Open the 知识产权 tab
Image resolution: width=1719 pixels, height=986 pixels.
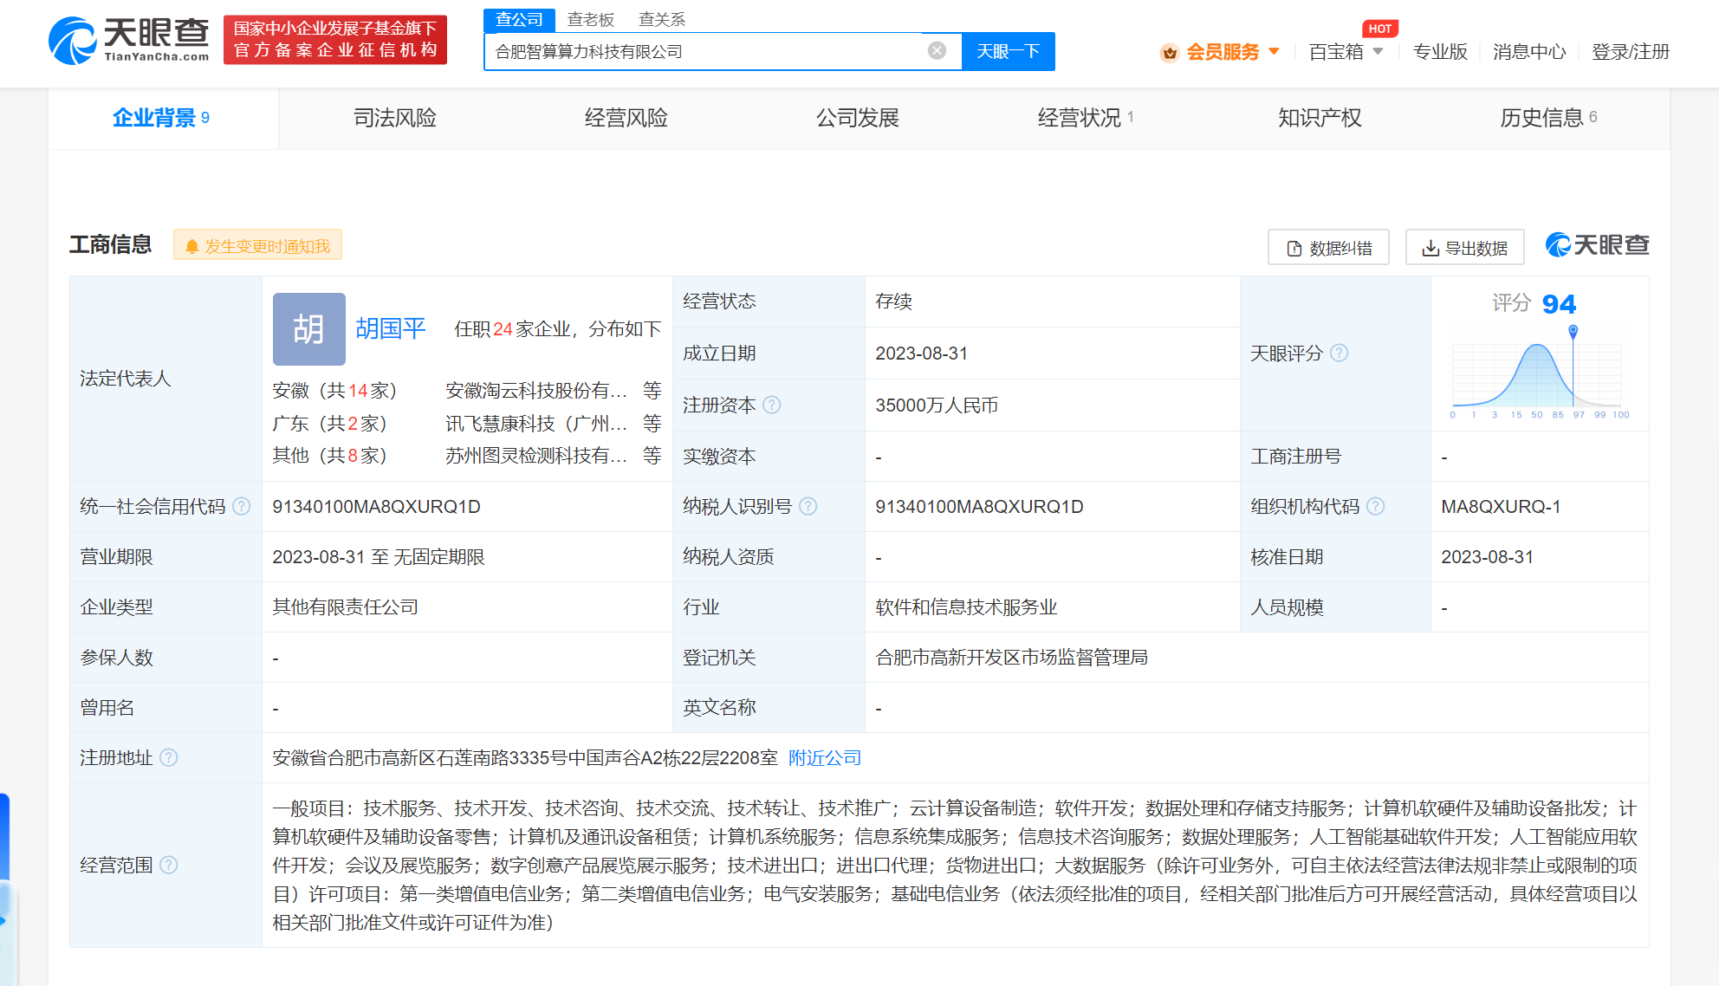pyautogui.click(x=1317, y=118)
